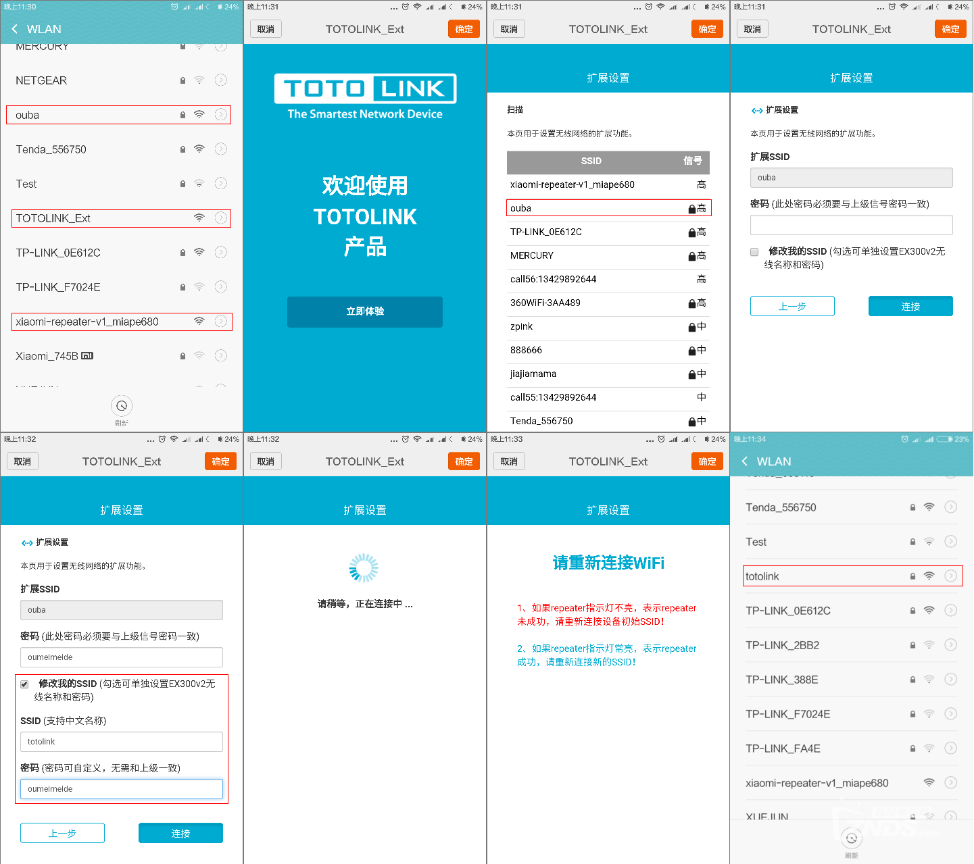Tap 连接 below the totolink SSID form
974x864 pixels.
pos(180,833)
